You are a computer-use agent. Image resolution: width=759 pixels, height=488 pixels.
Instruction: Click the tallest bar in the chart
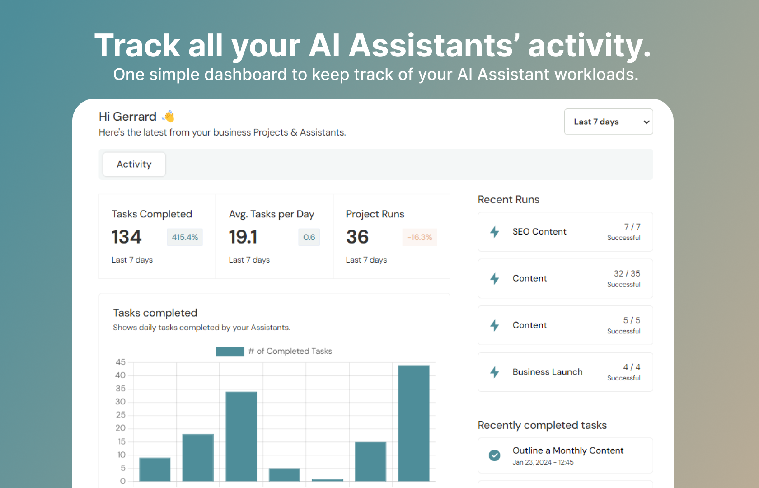click(x=414, y=423)
